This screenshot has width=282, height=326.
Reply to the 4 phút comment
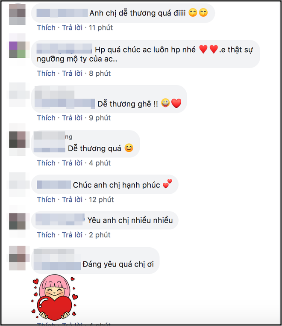72,163
